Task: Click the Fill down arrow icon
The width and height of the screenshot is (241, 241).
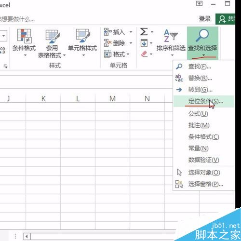Action: (144, 43)
